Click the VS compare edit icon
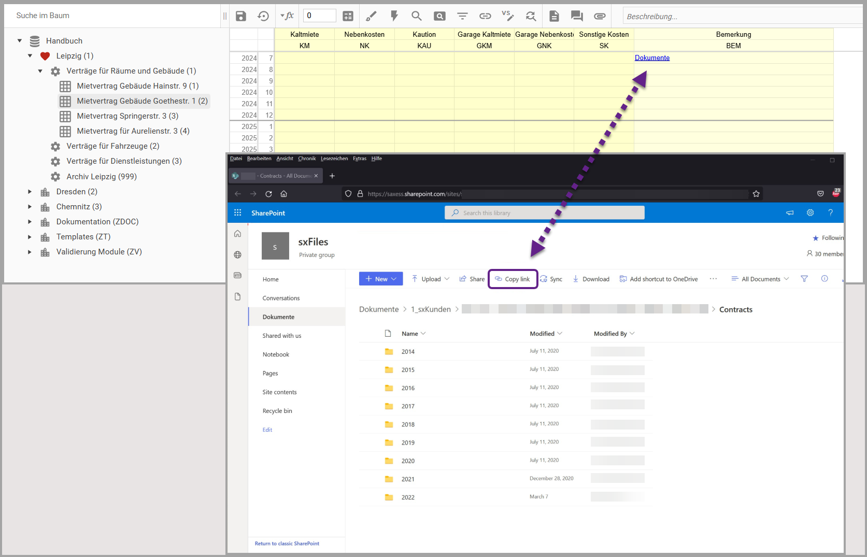 click(508, 16)
